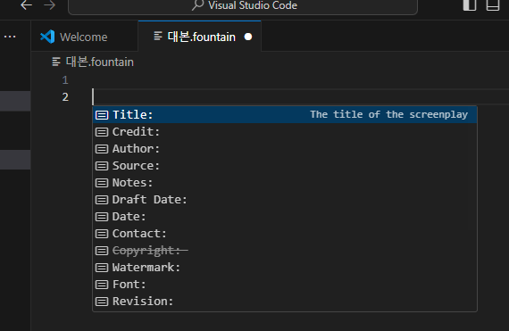Image resolution: width=509 pixels, height=331 pixels.
Task: Choose the Credit: suggestion
Action: point(285,132)
